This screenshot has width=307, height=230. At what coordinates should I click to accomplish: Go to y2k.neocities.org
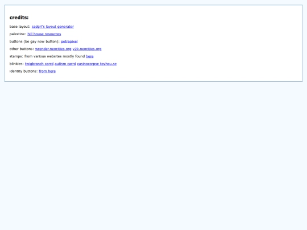[x=87, y=49]
